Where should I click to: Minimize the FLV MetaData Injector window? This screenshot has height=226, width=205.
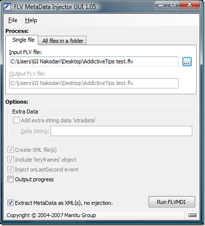pyautogui.click(x=161, y=5)
